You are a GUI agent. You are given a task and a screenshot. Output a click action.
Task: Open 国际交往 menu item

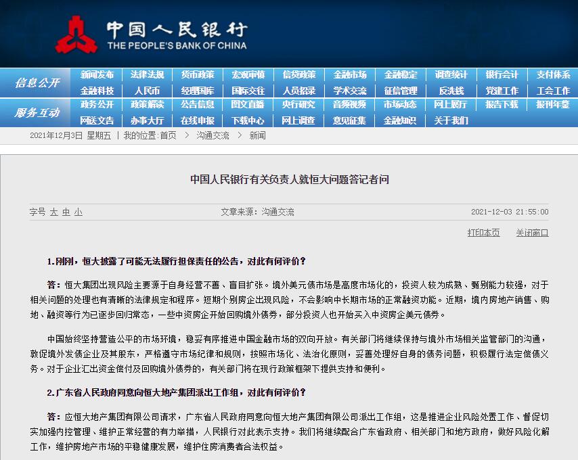click(248, 91)
